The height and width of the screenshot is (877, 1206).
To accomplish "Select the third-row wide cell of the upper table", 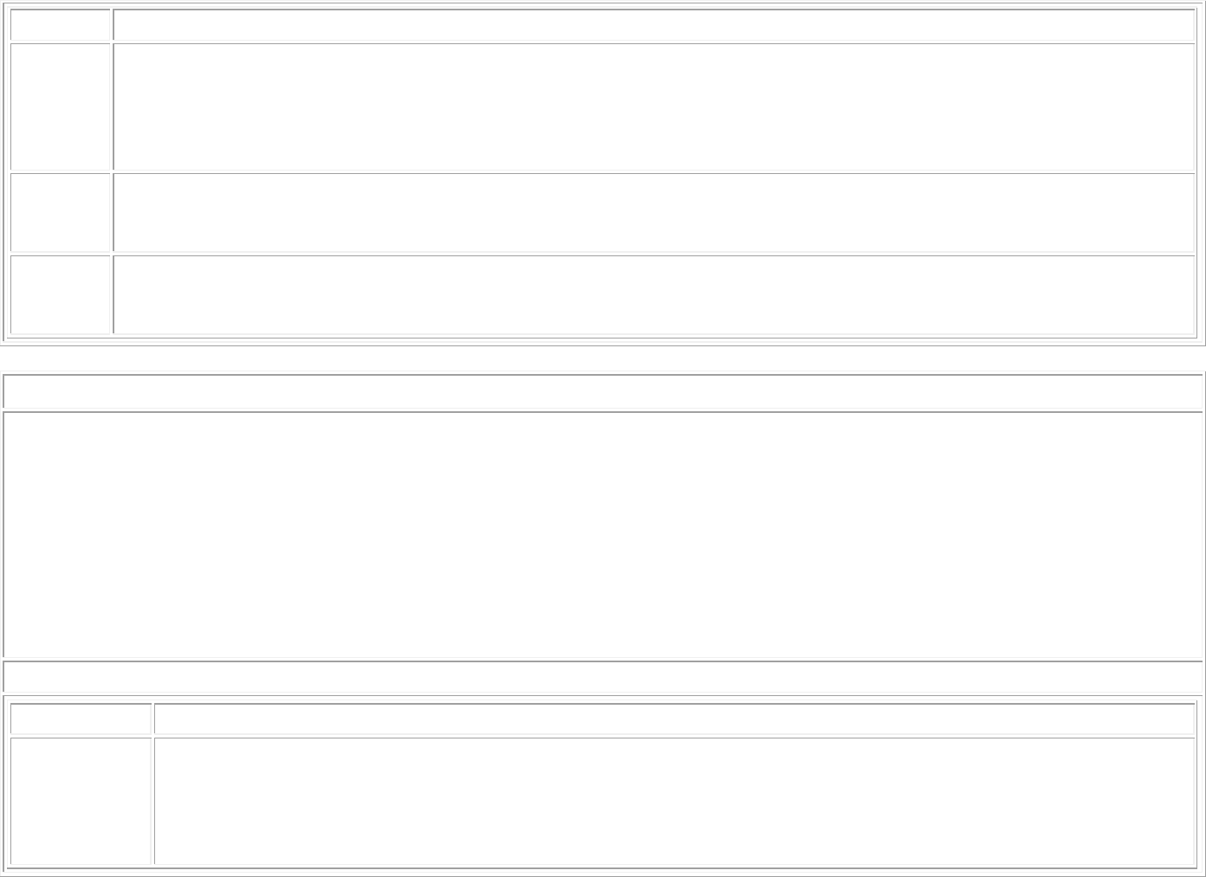I will click(x=654, y=212).
